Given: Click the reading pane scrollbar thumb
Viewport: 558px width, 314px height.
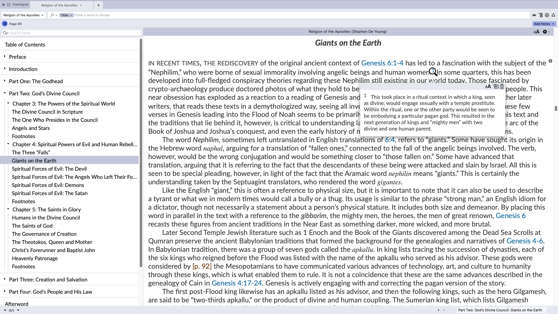Looking at the screenshot, I should pos(556,108).
